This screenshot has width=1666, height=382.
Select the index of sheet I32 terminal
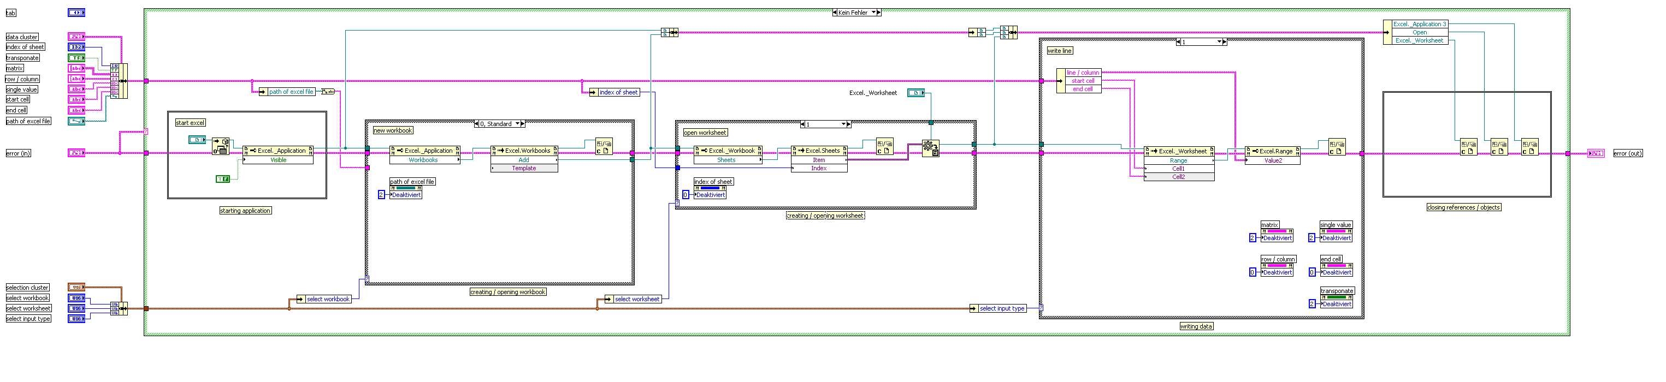click(76, 47)
